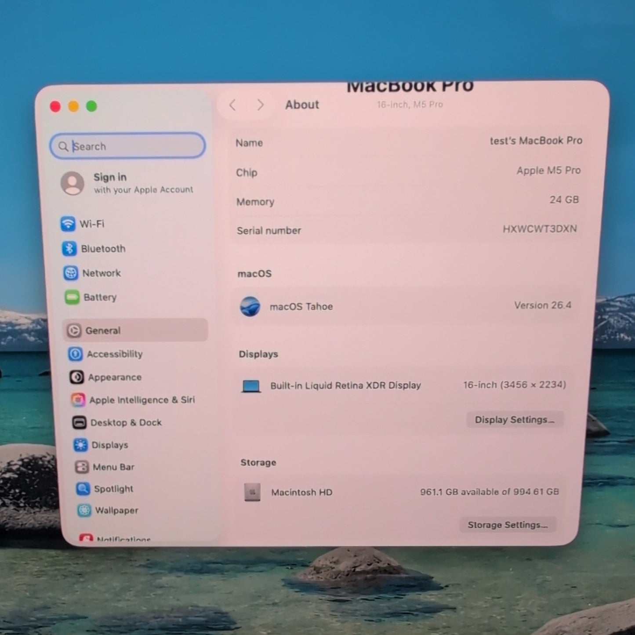Click the 'Memory' row label

(x=255, y=202)
